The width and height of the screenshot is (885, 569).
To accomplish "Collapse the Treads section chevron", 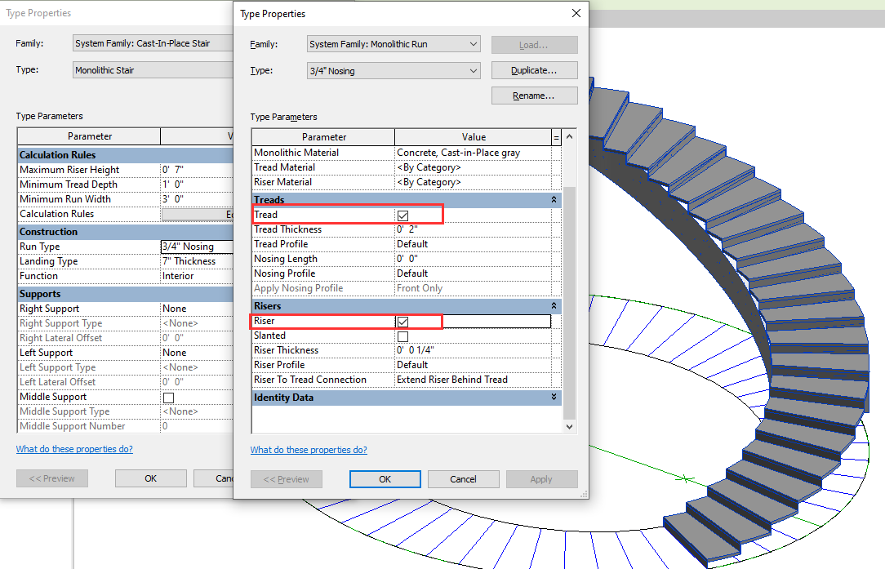I will [x=554, y=198].
